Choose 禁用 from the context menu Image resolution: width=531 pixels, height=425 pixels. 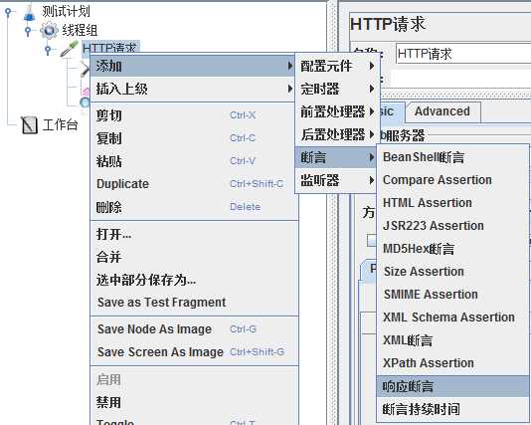194,403
